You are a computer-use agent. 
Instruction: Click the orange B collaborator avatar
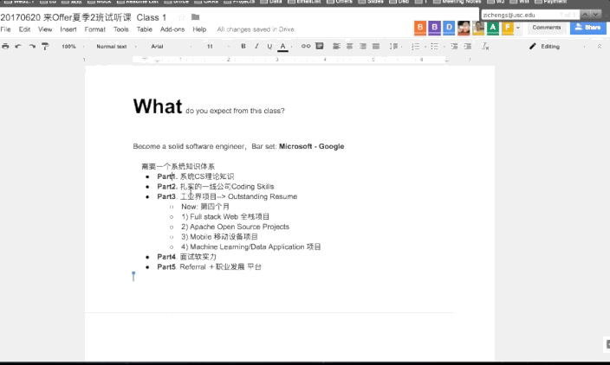419,28
